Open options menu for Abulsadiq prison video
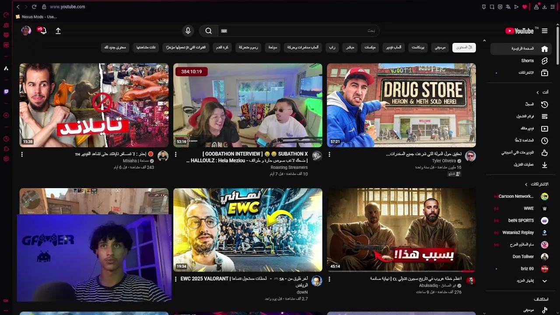Image resolution: width=560 pixels, height=315 pixels. point(329,279)
